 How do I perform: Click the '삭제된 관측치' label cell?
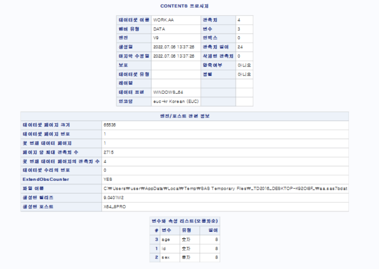pos(218,56)
